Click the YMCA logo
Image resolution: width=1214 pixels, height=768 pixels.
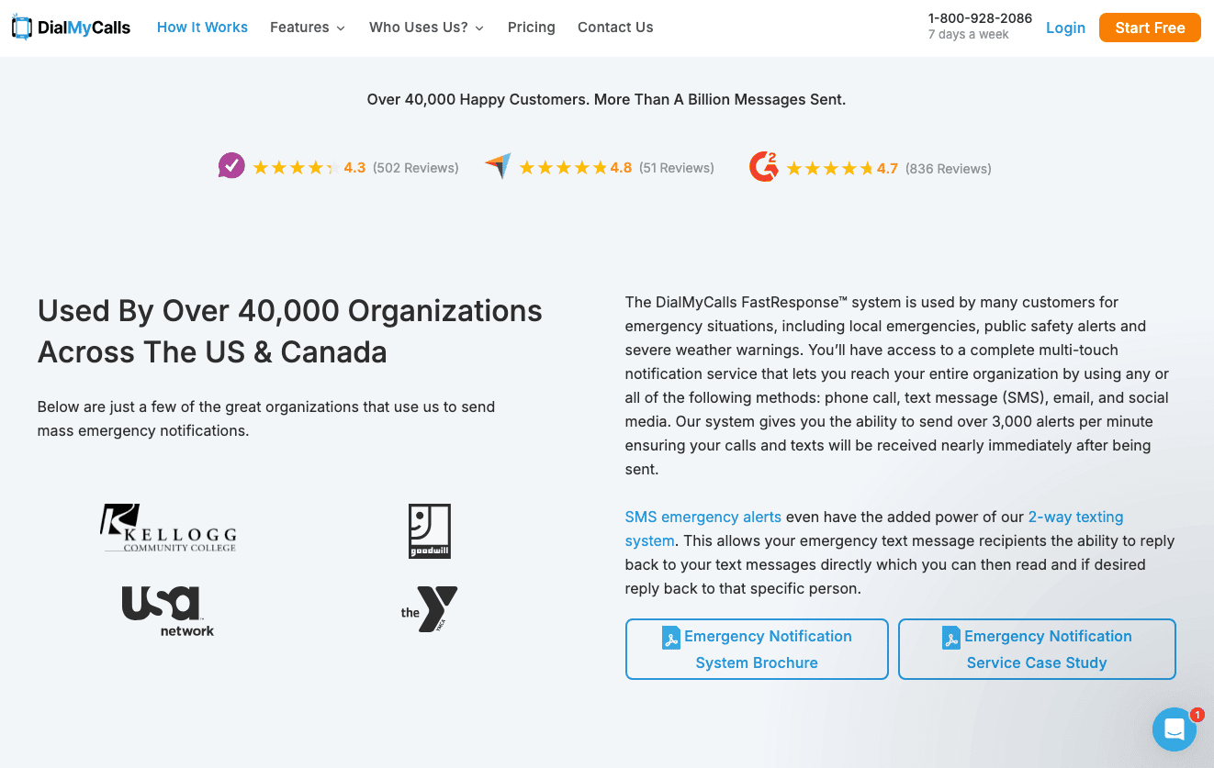(429, 609)
